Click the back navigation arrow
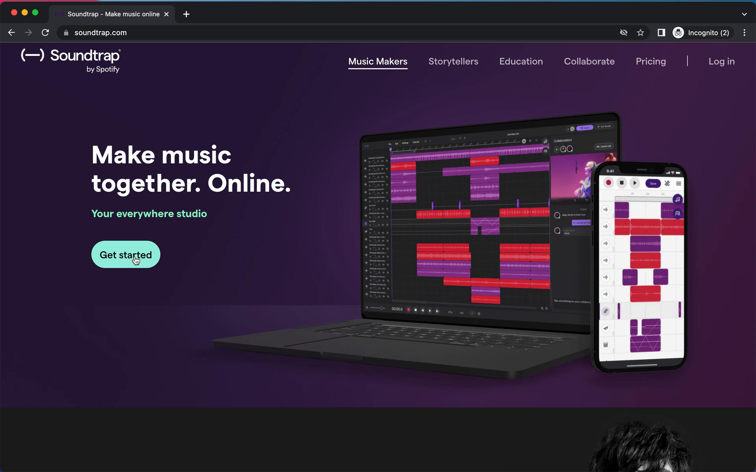 12,33
